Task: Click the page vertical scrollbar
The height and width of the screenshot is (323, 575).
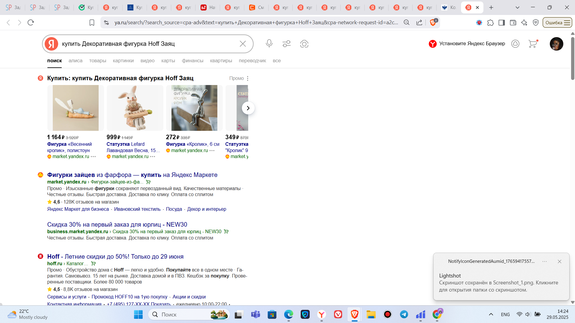Action: (x=572, y=59)
